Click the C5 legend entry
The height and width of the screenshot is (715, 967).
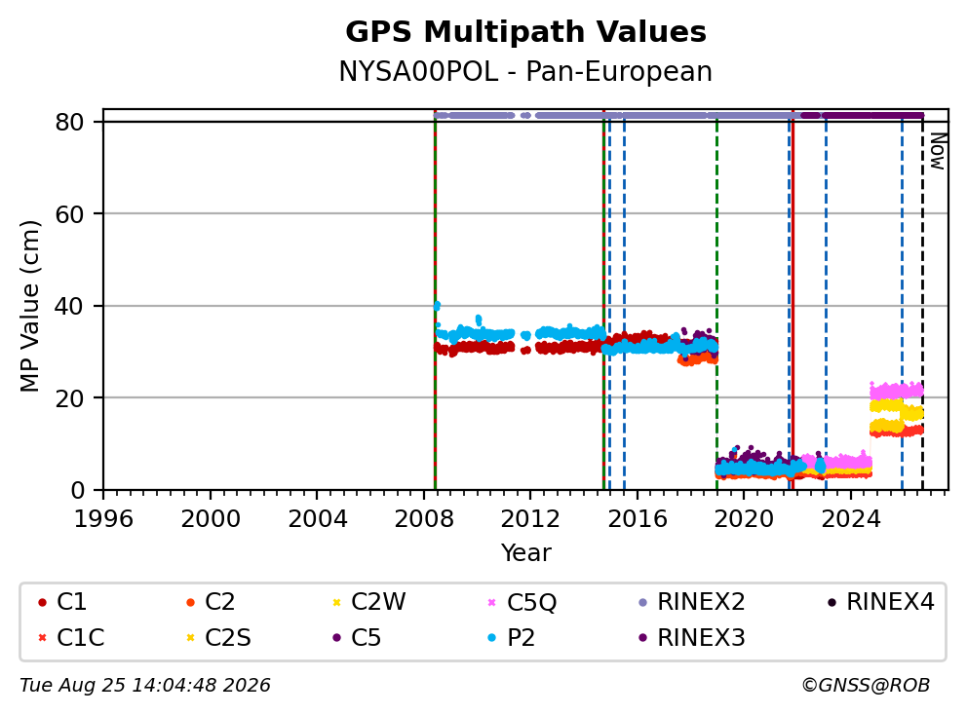357,637
